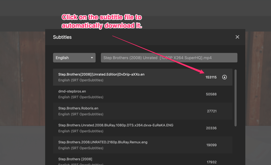Open the English language dropdown
Viewport: 271px width, 165px height.
tap(74, 58)
